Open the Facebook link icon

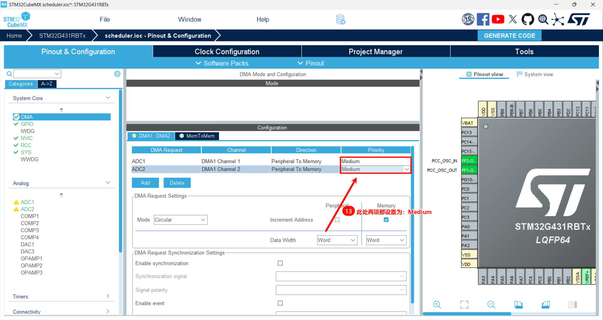483,19
